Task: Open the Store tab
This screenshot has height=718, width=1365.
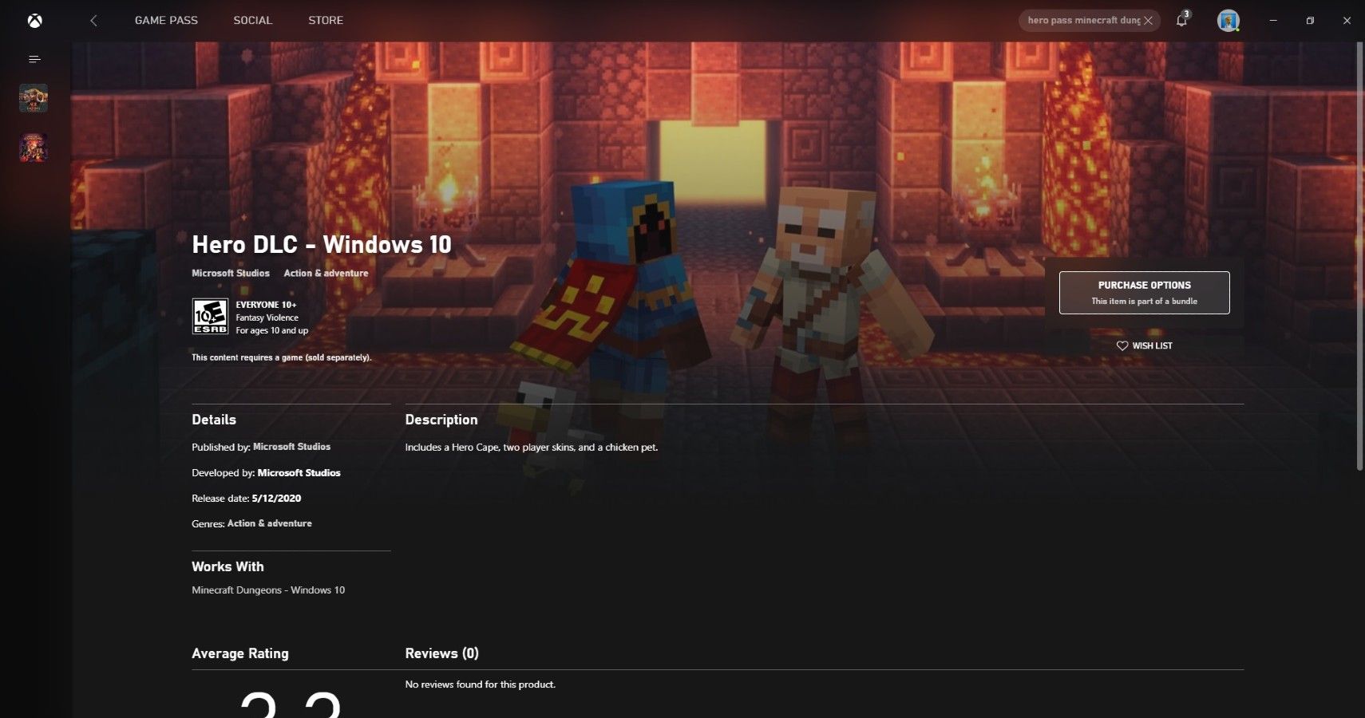Action: (326, 21)
